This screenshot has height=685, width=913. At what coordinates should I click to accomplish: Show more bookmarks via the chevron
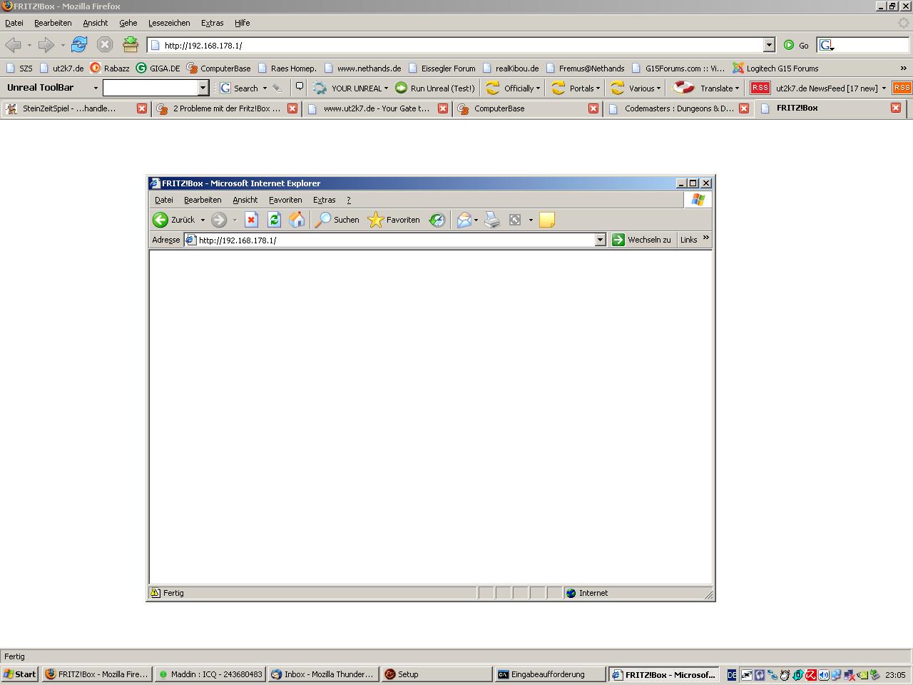[x=903, y=68]
